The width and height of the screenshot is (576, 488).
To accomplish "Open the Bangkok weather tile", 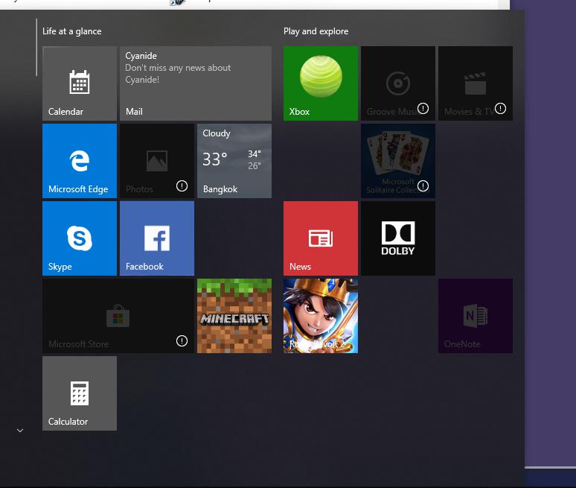I will click(234, 161).
